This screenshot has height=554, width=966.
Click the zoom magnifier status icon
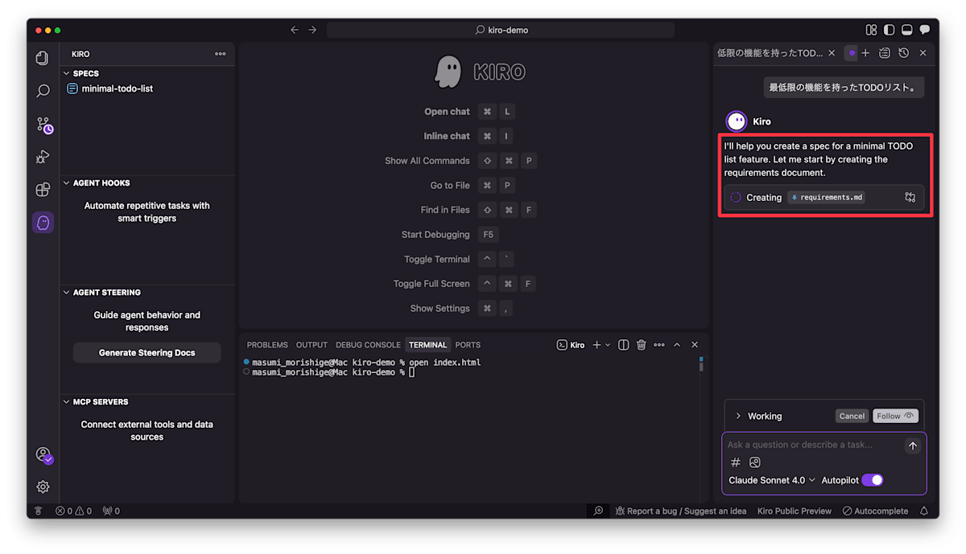pyautogui.click(x=598, y=511)
